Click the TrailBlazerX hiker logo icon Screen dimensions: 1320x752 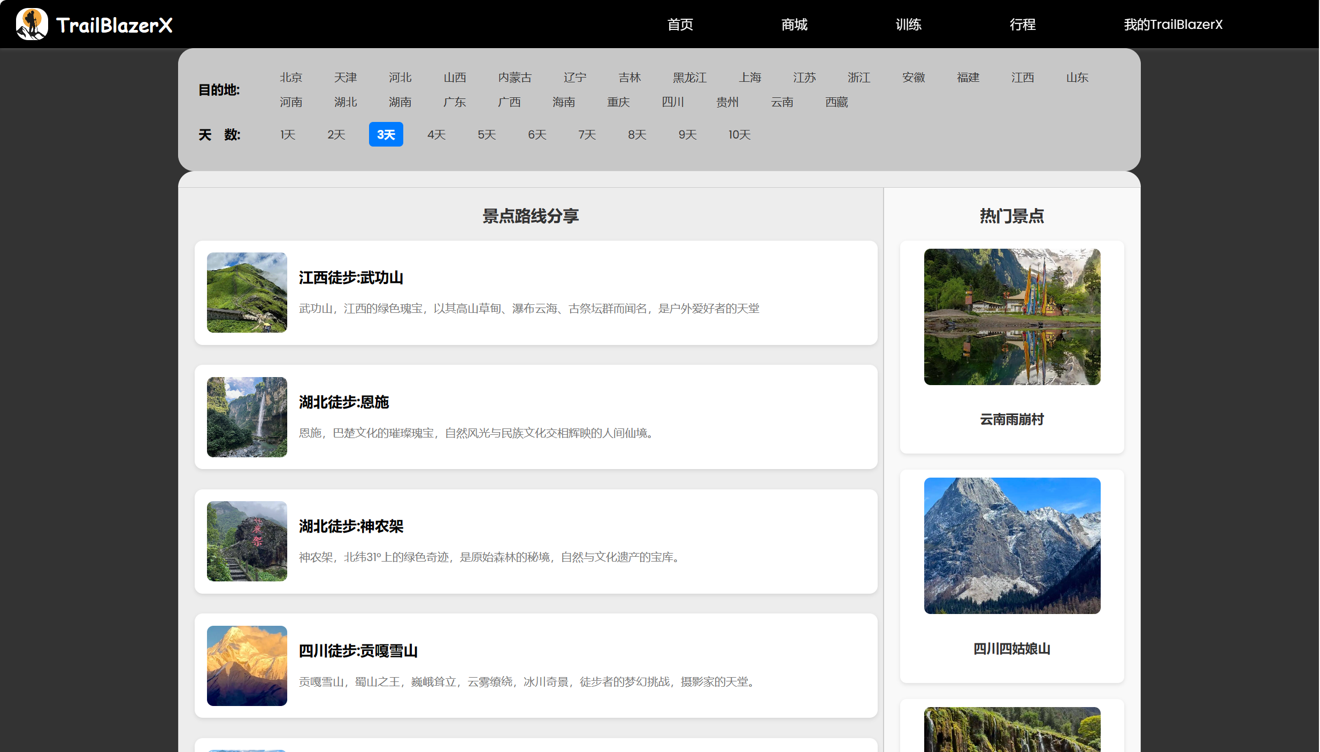click(32, 24)
